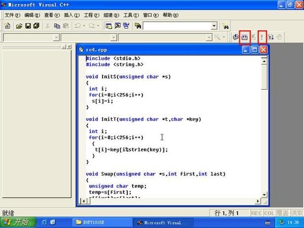Screen dimensions: 304x228
Task: Open the 文件(F) menu
Action: click(12, 15)
